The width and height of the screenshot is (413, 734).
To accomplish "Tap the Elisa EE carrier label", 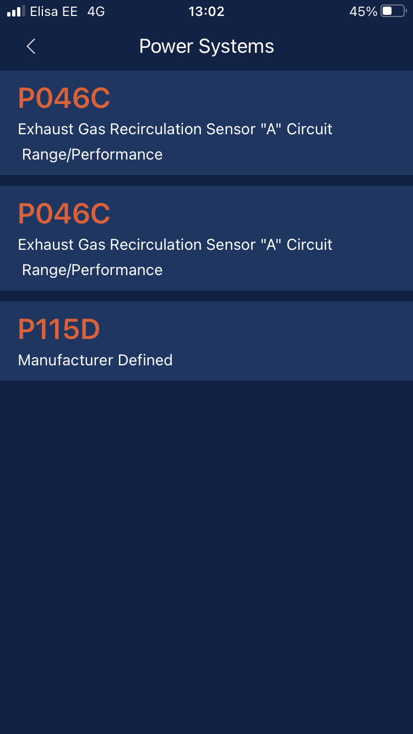I will tap(53, 11).
